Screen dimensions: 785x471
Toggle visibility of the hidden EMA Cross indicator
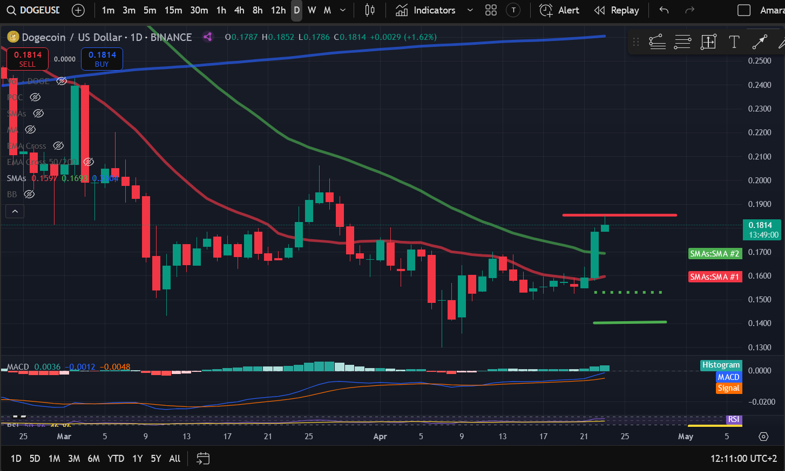pos(58,146)
